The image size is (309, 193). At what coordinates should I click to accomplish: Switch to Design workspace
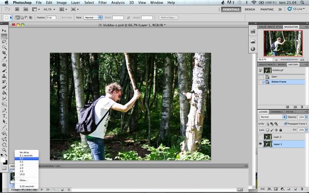pyautogui.click(x=250, y=9)
